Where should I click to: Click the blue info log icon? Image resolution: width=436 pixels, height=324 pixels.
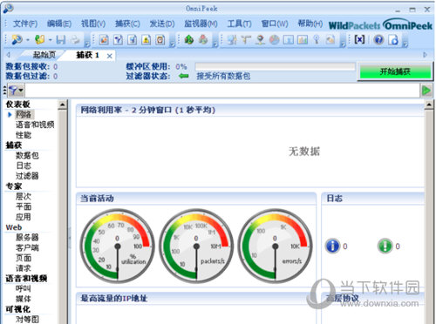click(332, 246)
